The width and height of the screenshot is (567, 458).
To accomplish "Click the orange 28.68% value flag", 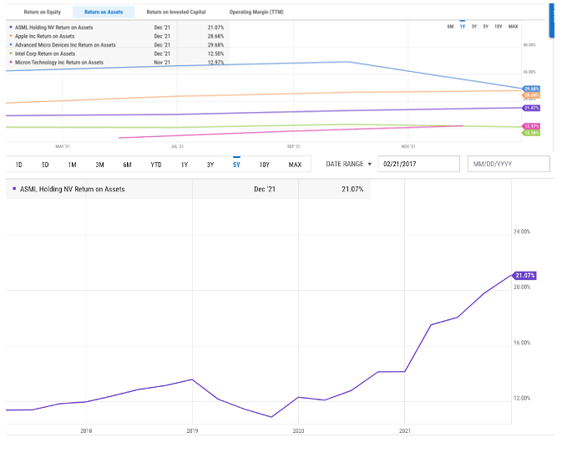I will click(531, 95).
